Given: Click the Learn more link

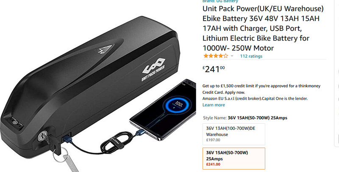Looking at the screenshot, I should click(214, 105).
